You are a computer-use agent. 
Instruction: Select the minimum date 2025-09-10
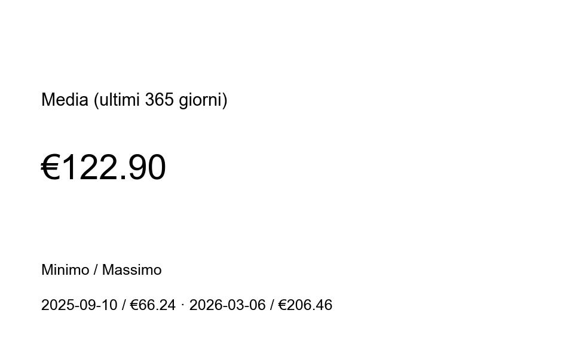(79, 305)
